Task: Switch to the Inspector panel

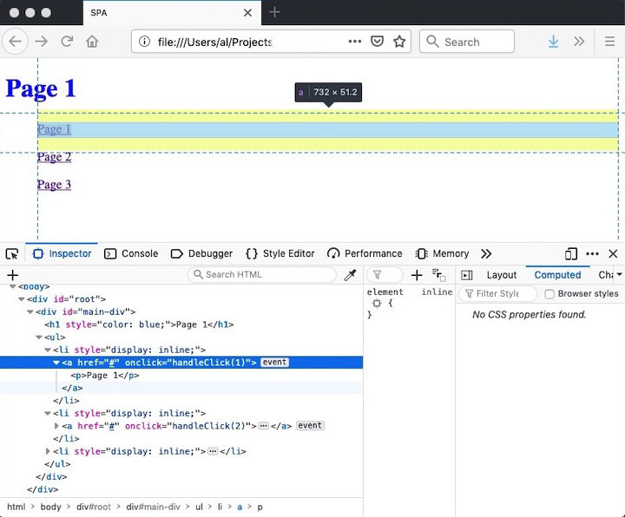Action: [x=62, y=253]
